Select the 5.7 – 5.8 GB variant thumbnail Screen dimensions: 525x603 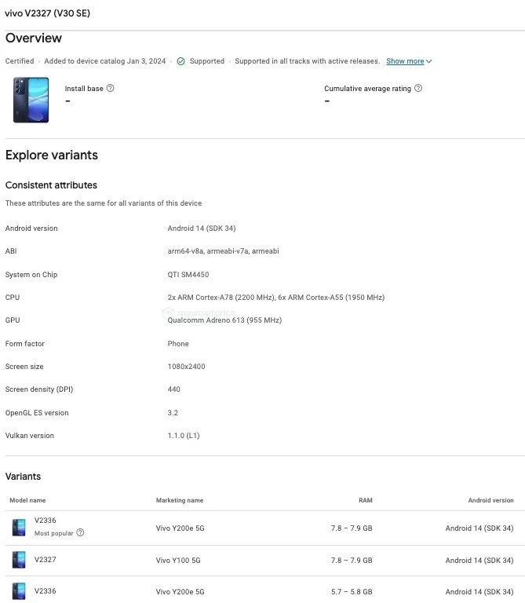point(19,591)
